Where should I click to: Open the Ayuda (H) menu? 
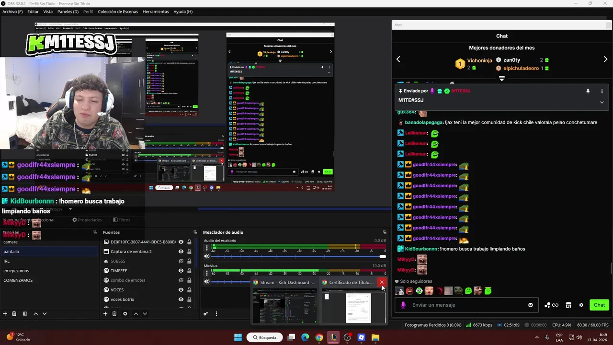183,11
